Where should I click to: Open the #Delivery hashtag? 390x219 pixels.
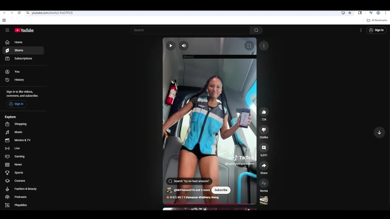pos(204,197)
